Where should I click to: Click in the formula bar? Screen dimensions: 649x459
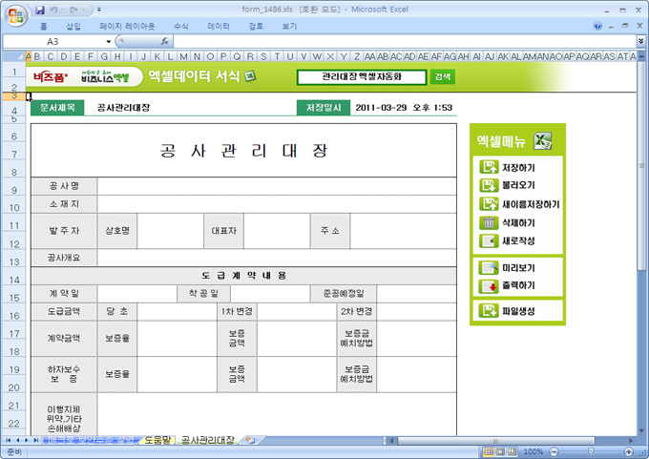pos(405,41)
